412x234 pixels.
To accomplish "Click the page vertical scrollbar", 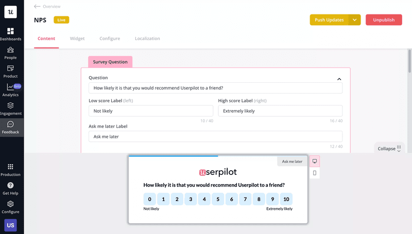I will pyautogui.click(x=409, y=61).
